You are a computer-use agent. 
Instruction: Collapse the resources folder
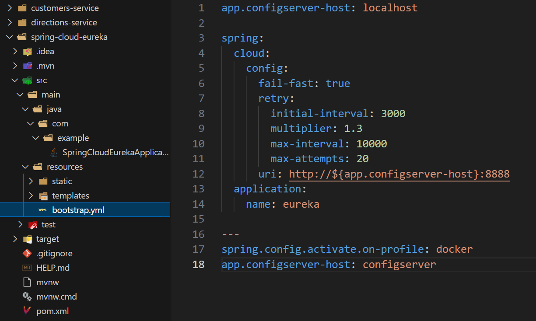[25, 167]
